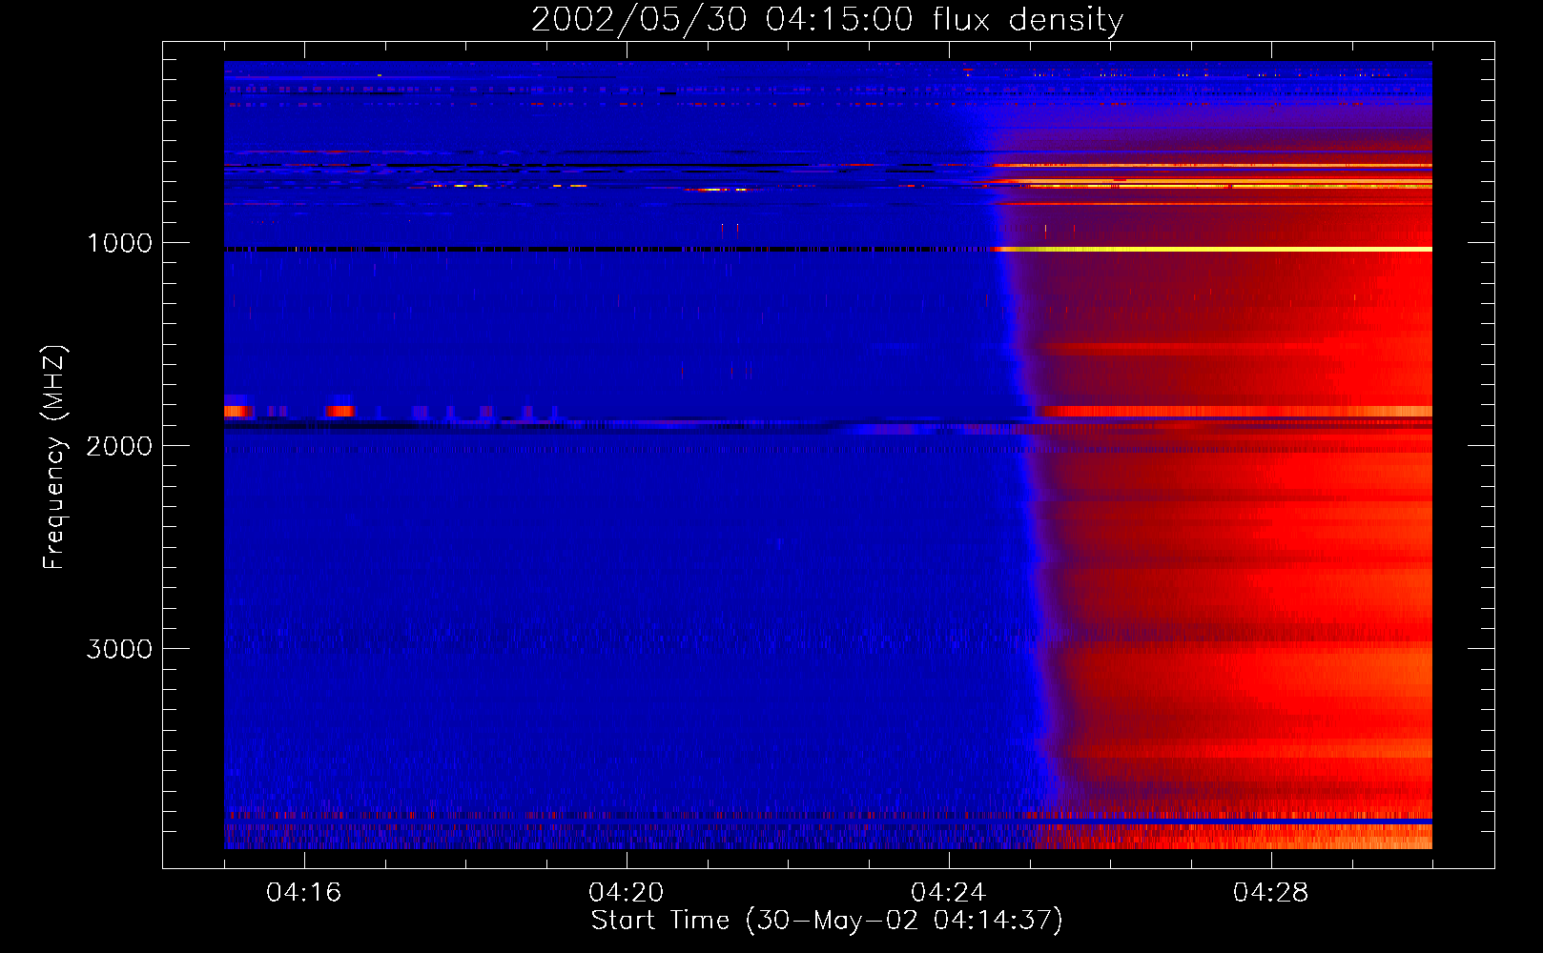Image resolution: width=1543 pixels, height=953 pixels.
Task: Click the plot title '2002/05/30 04:15:00 flux density'
Action: point(827,20)
